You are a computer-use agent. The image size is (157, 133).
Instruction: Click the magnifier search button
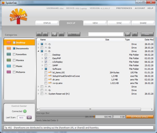[127, 34]
